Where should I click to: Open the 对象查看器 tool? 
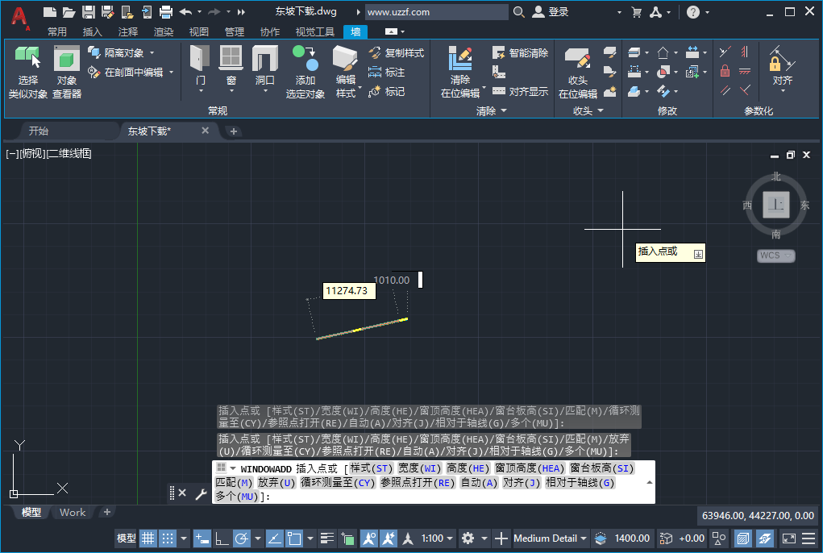(x=67, y=72)
